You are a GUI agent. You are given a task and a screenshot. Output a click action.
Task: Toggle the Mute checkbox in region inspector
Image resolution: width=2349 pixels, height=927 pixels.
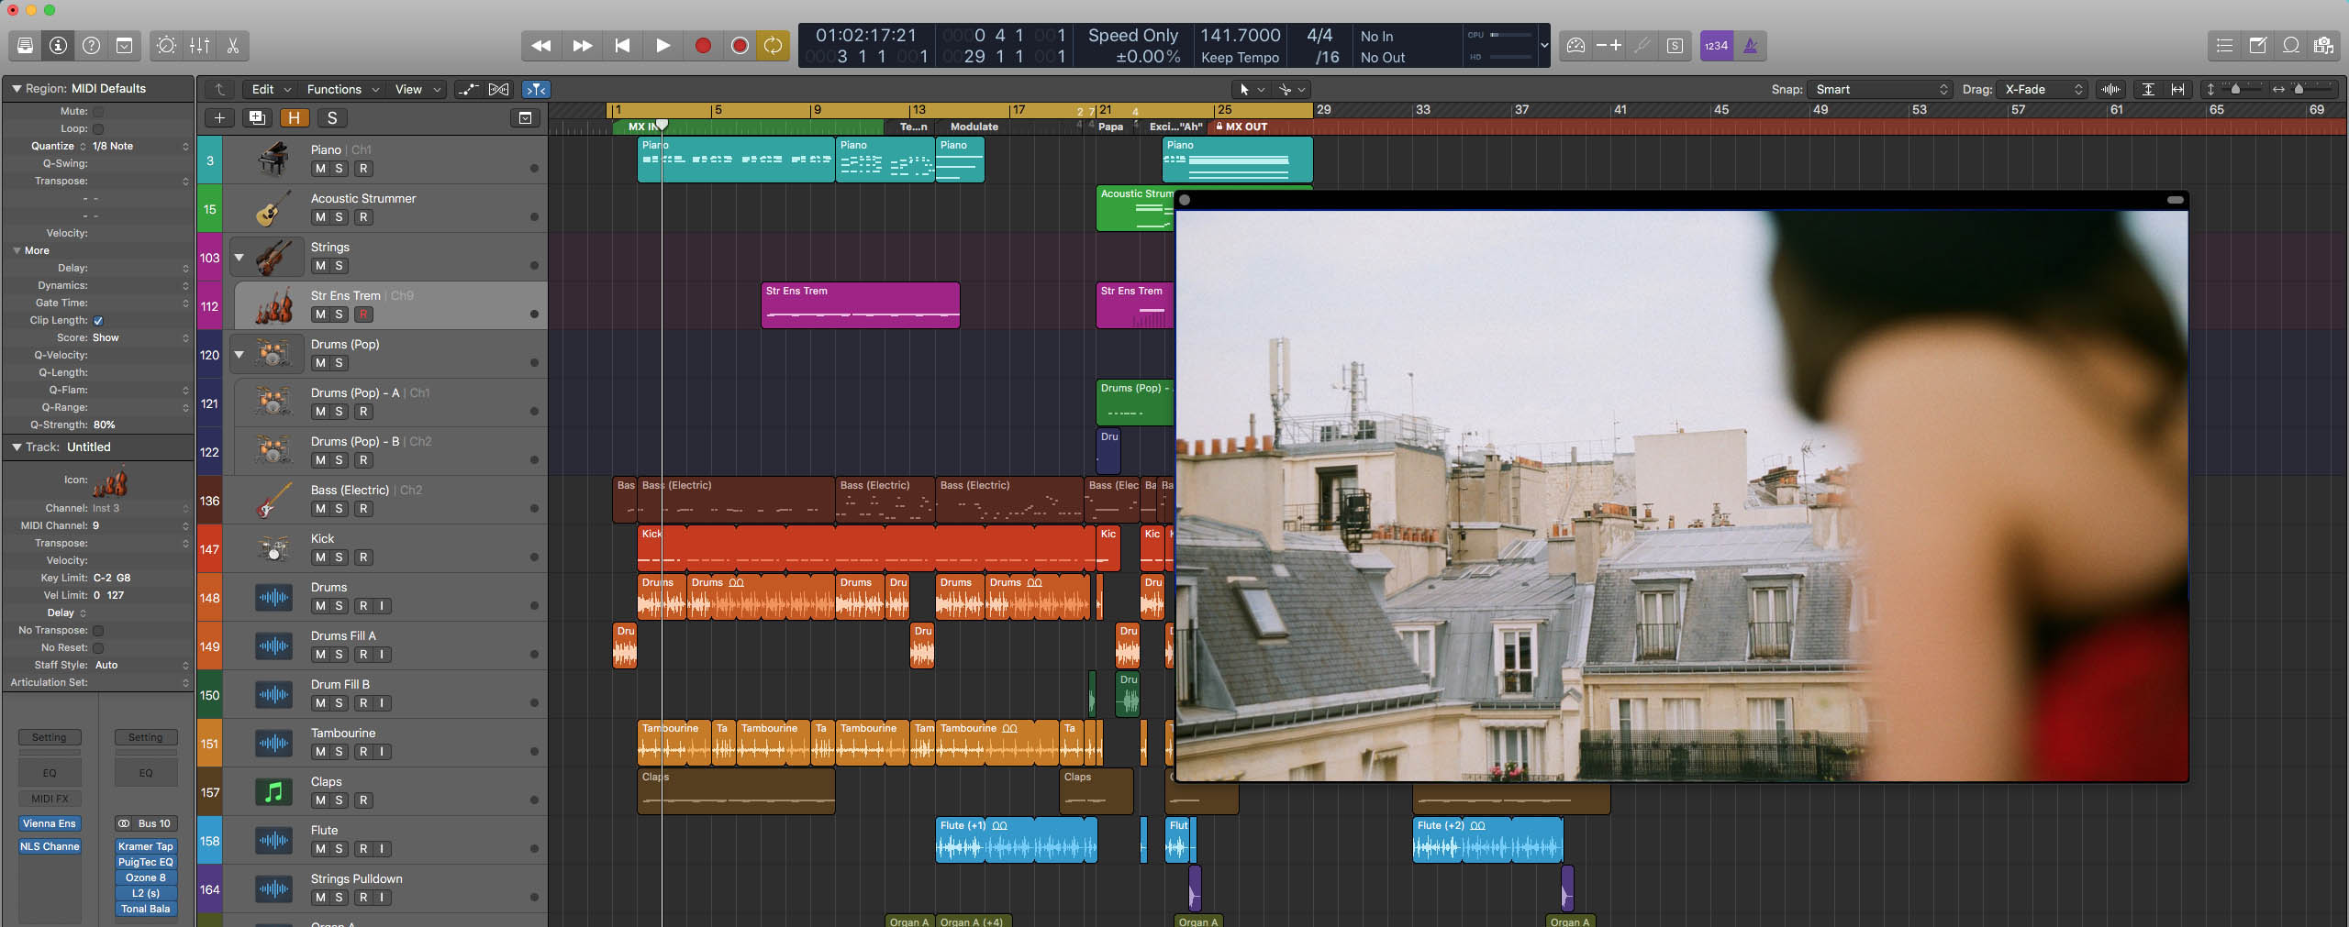[x=98, y=111]
